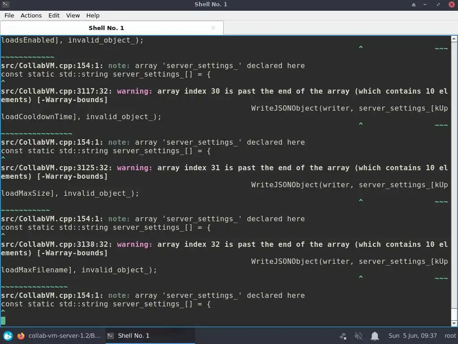
Task: Open the Edit menu
Action: point(54,16)
